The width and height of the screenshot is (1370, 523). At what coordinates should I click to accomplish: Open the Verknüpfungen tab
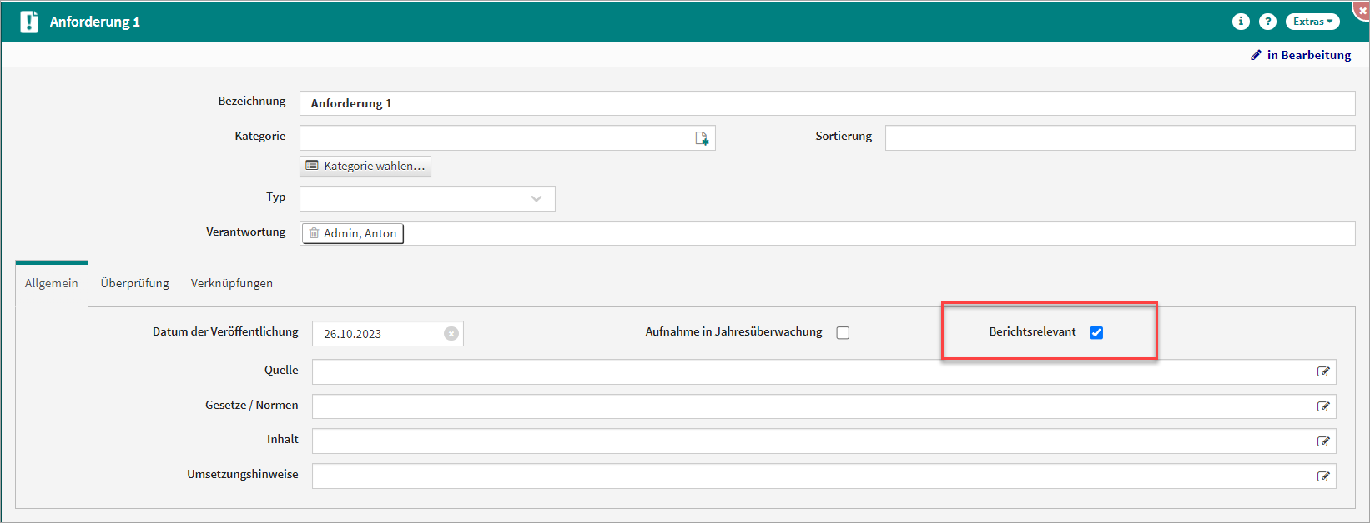[231, 283]
